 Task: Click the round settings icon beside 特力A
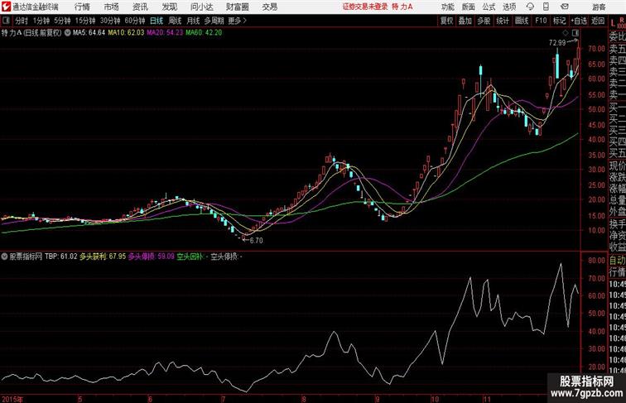[67, 33]
